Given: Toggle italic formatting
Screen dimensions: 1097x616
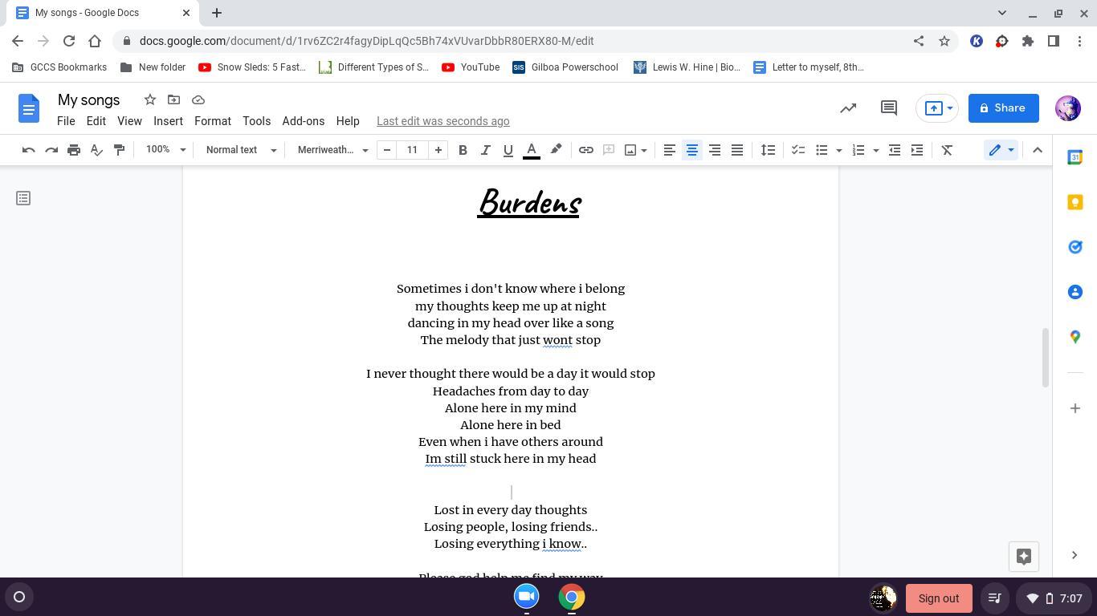Looking at the screenshot, I should pos(485,150).
